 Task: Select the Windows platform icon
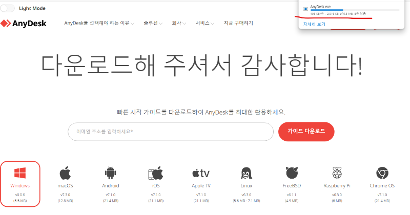[x=20, y=173]
